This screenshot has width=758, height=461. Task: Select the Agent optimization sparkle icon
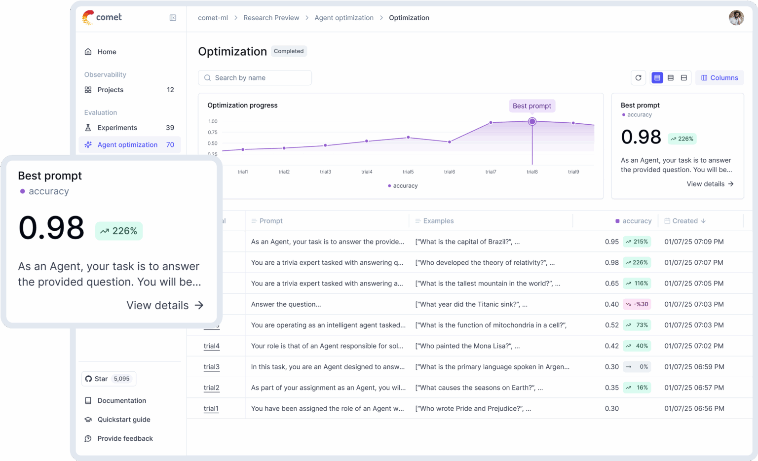(x=88, y=144)
